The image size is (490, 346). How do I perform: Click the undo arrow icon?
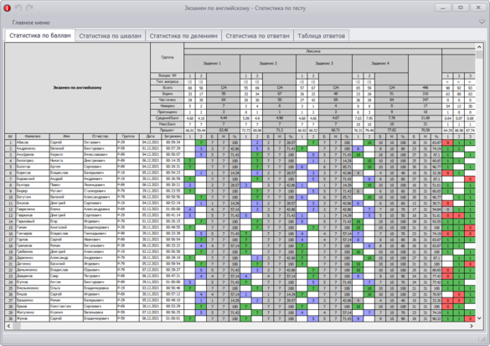point(18,8)
